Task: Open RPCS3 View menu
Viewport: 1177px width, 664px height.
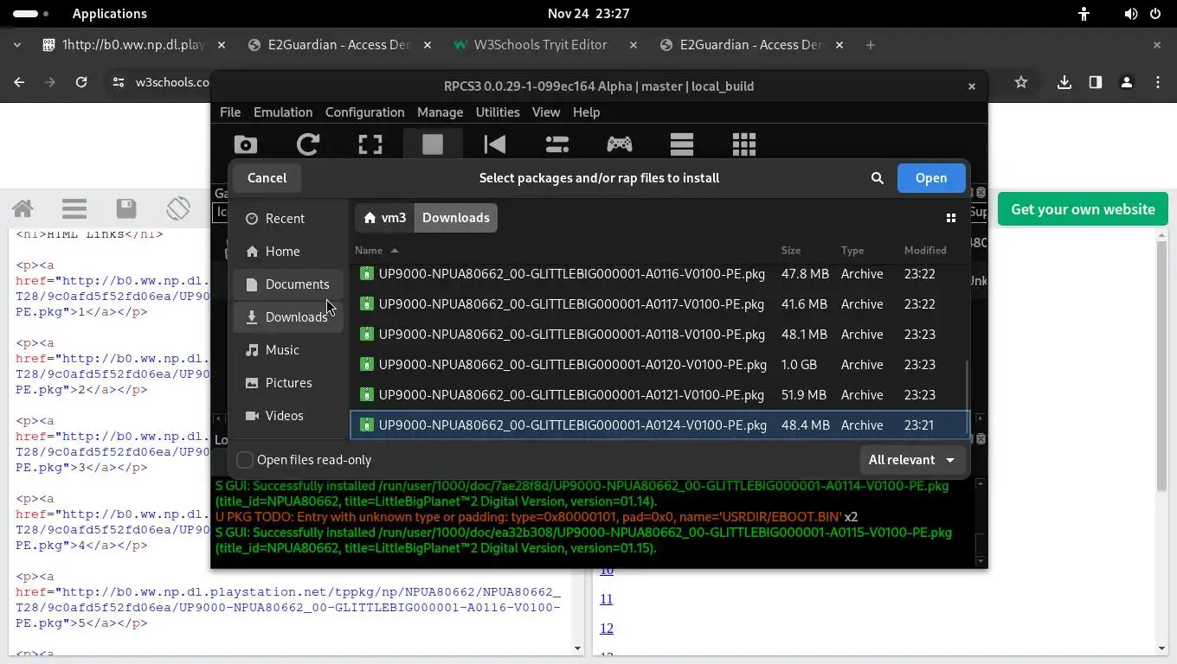Action: point(546,112)
